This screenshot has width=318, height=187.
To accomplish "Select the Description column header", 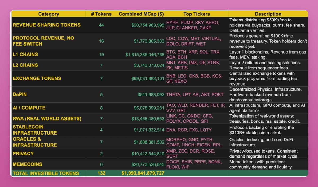I will (268, 14).
